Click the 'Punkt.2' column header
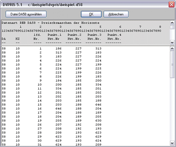 (74, 35)
